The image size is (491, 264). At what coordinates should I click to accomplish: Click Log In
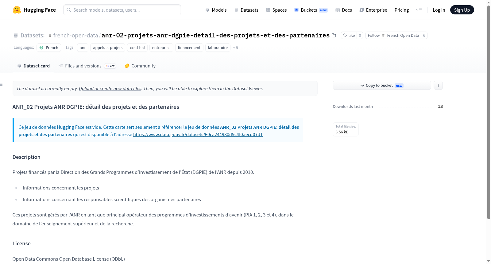tap(439, 10)
